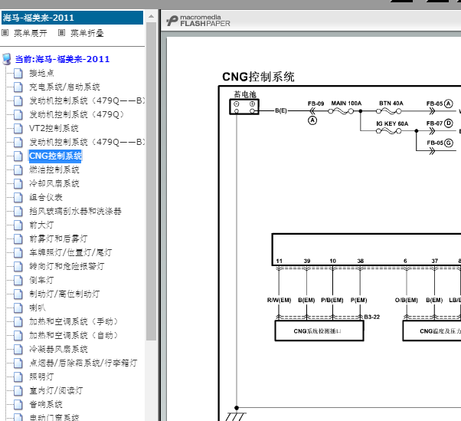Open the 冷却风扇系统 entry
Image resolution: width=461 pixels, height=421 pixels.
(x=54, y=184)
